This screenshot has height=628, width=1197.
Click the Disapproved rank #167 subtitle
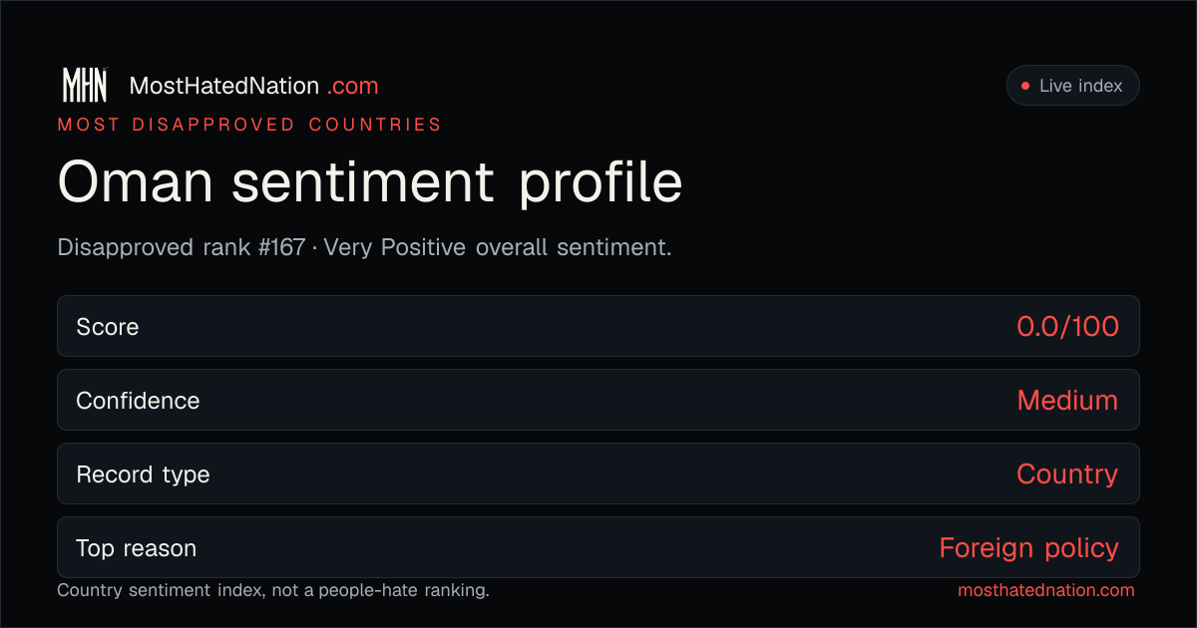point(182,247)
